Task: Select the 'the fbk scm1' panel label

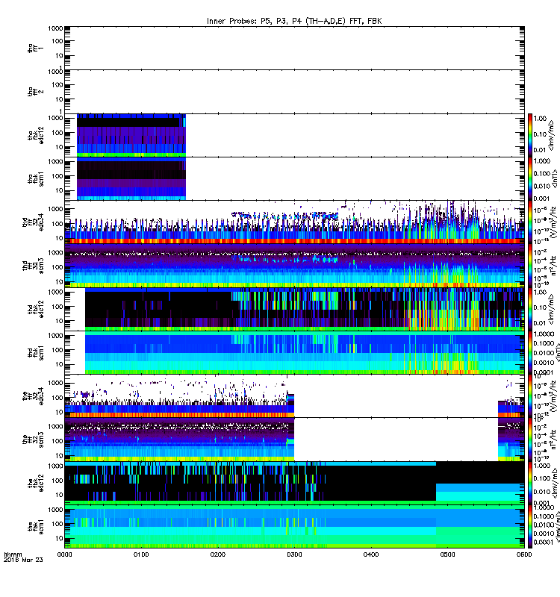Action: click(35, 526)
